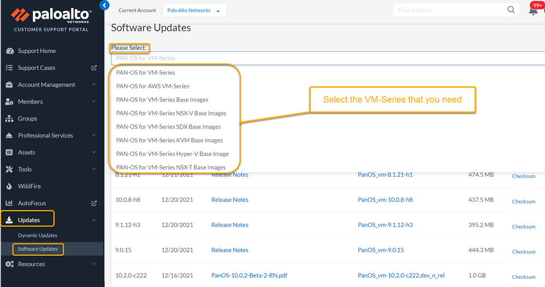Open Release Notes for 9.0.15
The width and height of the screenshot is (545, 287).
pyautogui.click(x=230, y=250)
